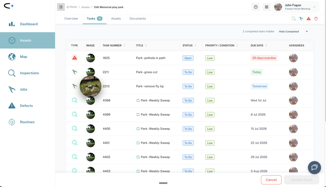Open Assets in the sidebar
Screen dimensions: 326x187
(x=27, y=40)
